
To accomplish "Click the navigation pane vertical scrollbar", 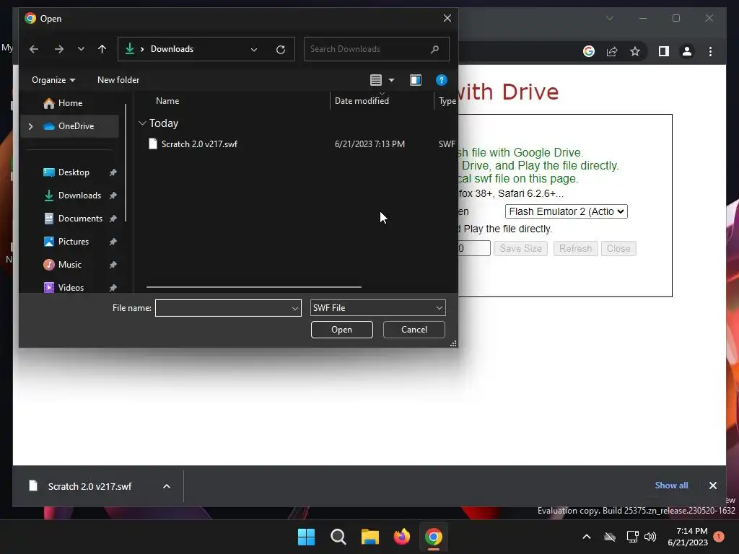I will pos(126,162).
